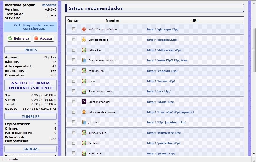This screenshot has width=256, height=162.
Task: Open http://planet.i2p/ link
Action: point(161,153)
